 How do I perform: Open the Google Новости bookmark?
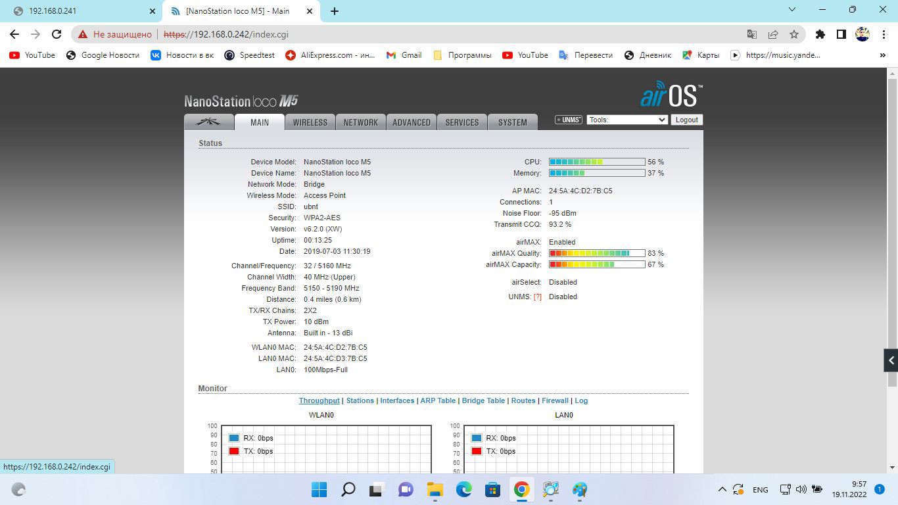click(x=103, y=55)
